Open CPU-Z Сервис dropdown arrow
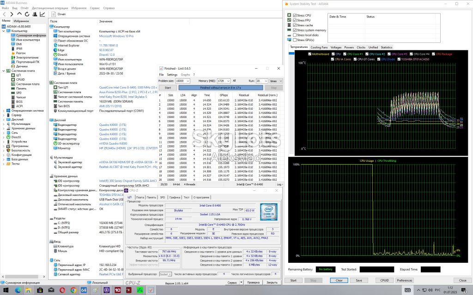The width and height of the screenshot is (473, 295). 241,283
